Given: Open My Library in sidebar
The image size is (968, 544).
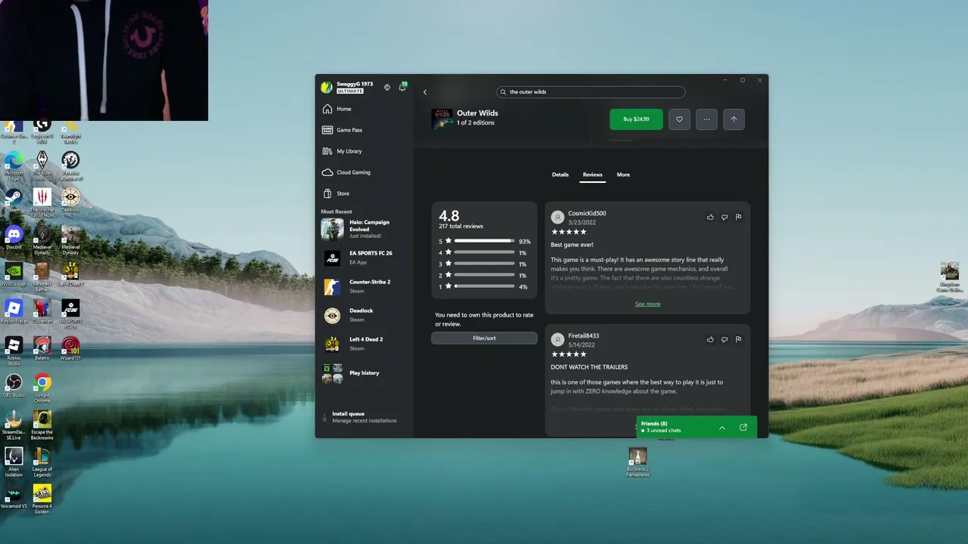Looking at the screenshot, I should tap(365, 151).
